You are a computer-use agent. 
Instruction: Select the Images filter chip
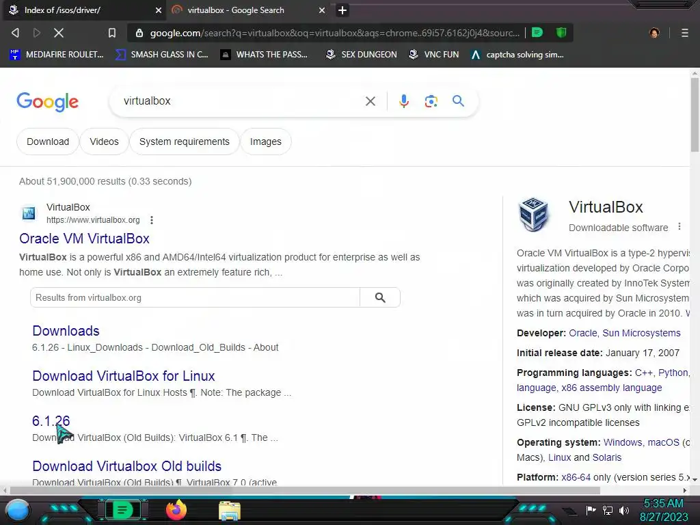pyautogui.click(x=266, y=142)
